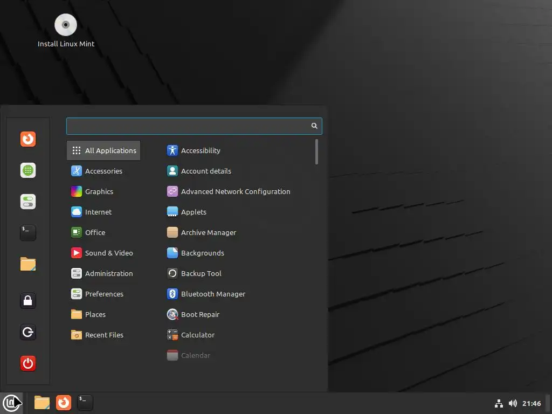Open Files folder icon in menu sidebar

[x=28, y=264]
